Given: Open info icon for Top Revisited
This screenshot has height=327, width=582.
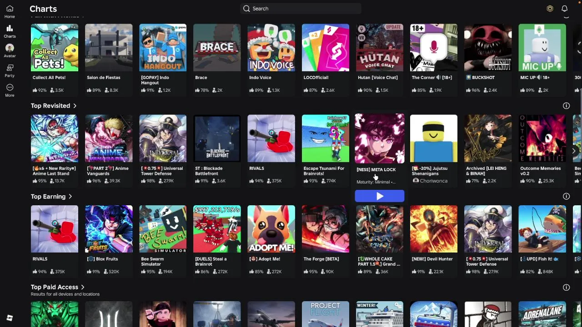Looking at the screenshot, I should (566, 106).
